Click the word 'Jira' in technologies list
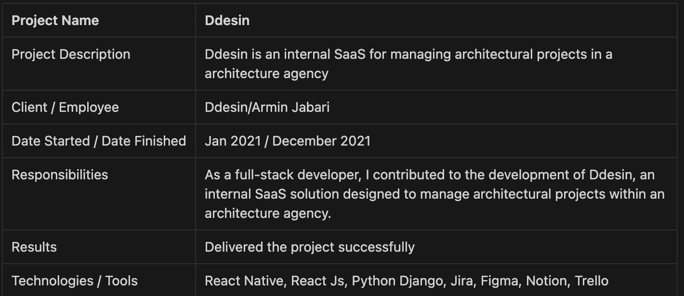 [x=462, y=281]
